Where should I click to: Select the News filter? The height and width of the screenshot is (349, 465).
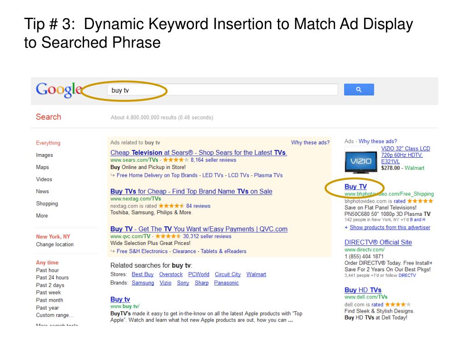click(42, 191)
